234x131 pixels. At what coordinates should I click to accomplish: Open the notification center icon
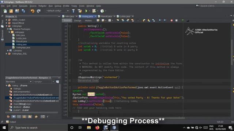pyautogui.click(x=230, y=128)
